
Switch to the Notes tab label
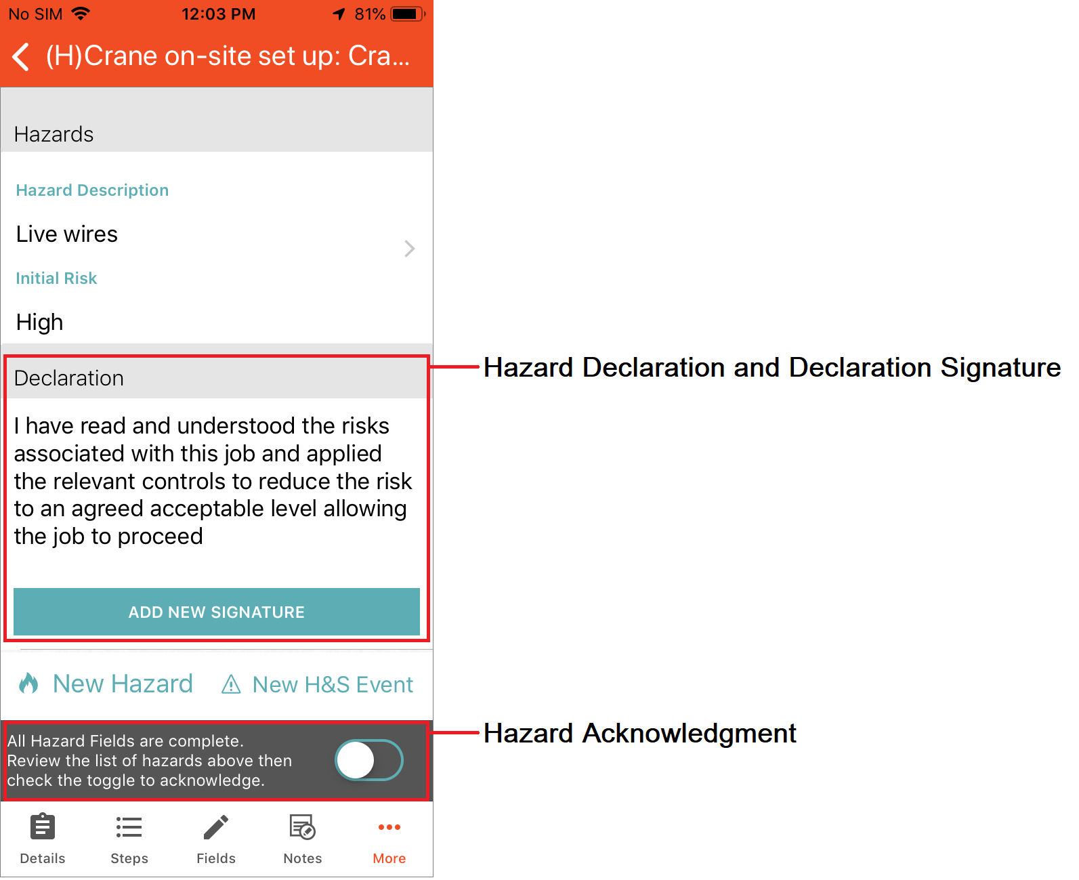pos(303,858)
